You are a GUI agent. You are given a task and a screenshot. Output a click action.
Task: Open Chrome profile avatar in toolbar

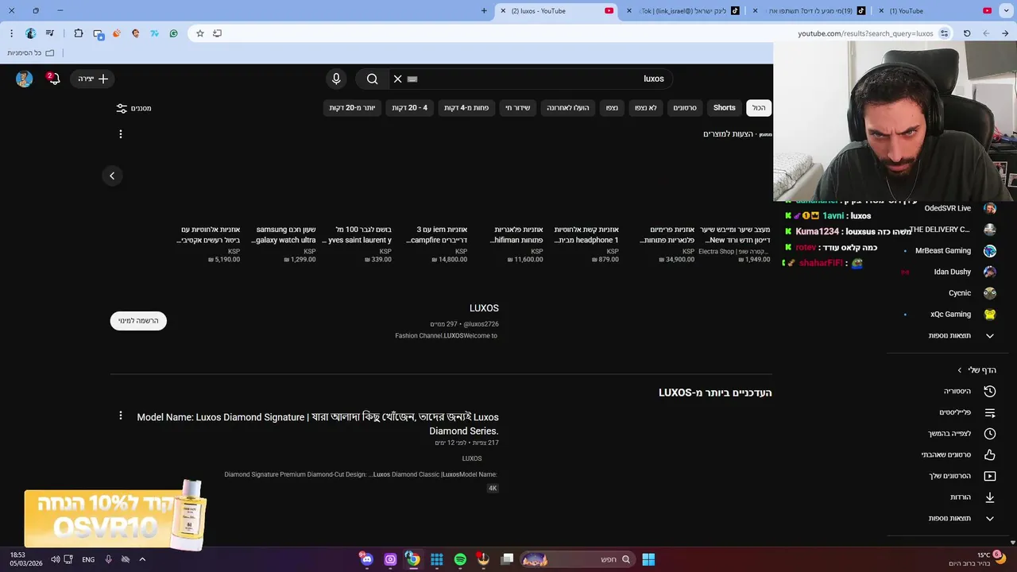[31, 33]
